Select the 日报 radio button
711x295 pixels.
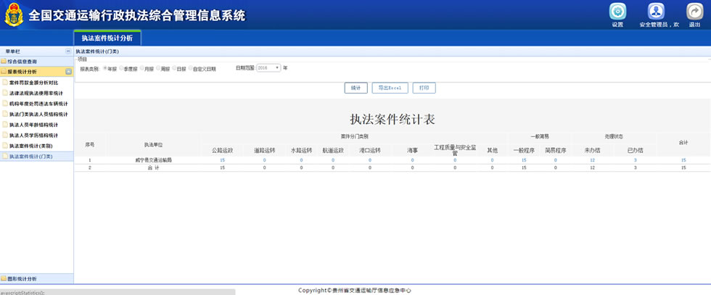pyautogui.click(x=174, y=68)
